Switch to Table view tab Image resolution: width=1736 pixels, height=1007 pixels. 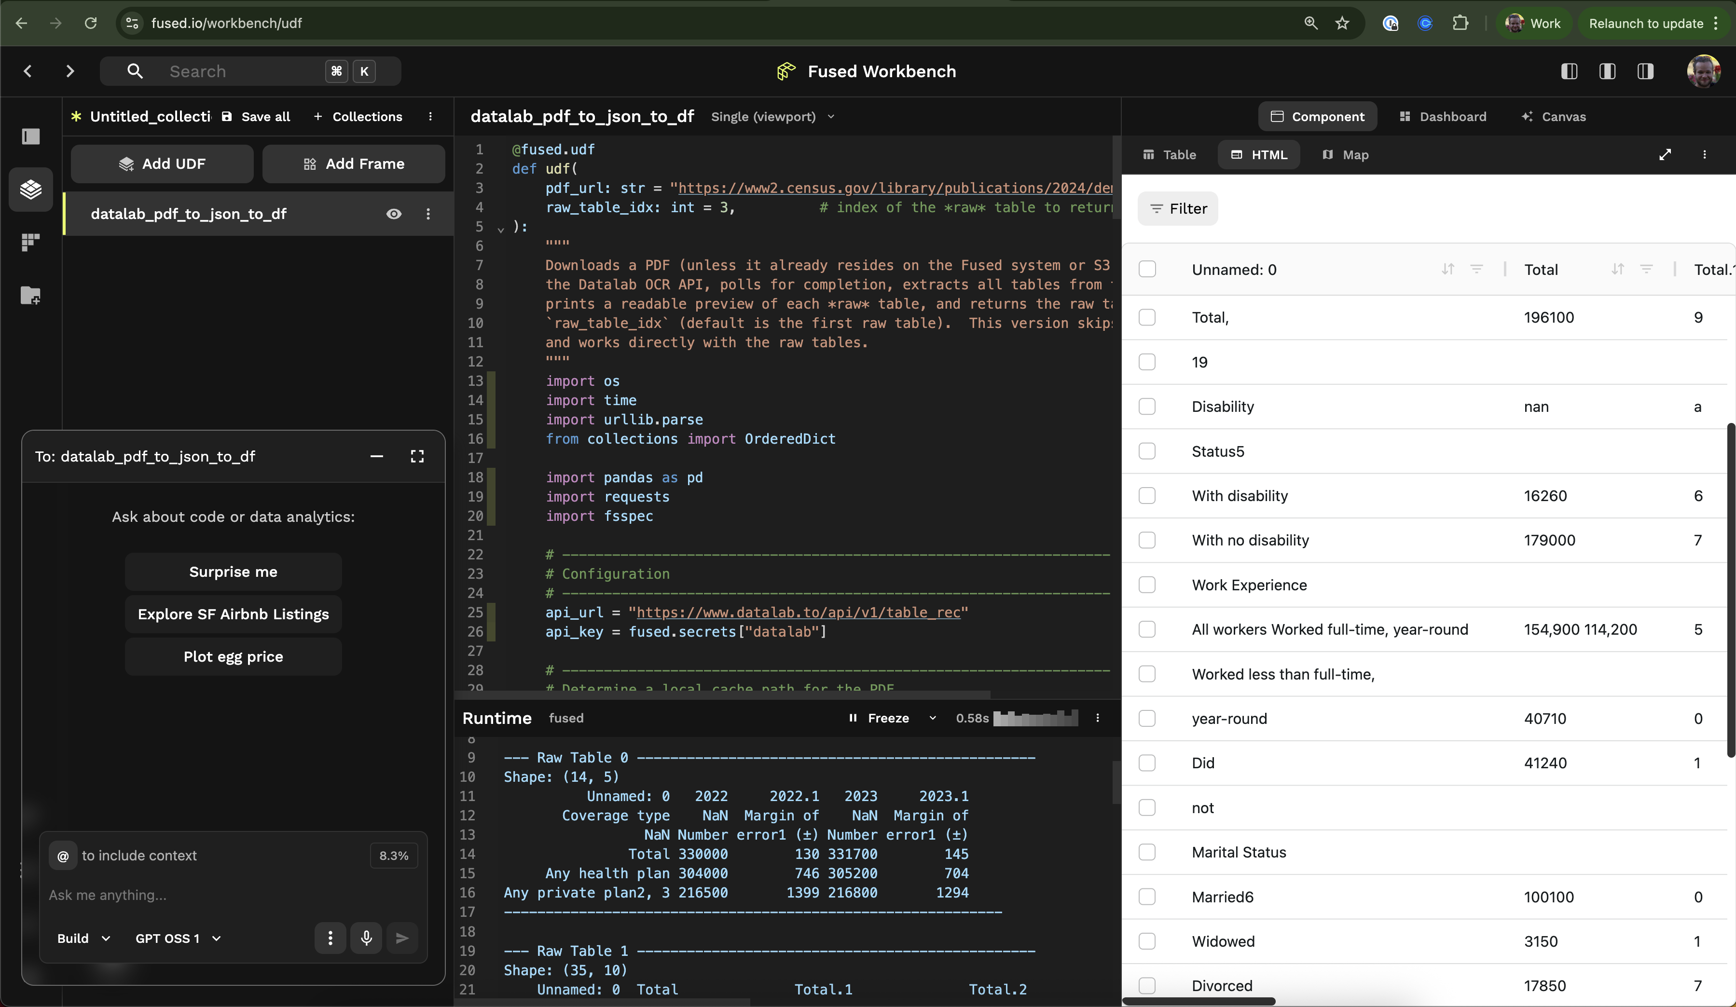[x=1170, y=155]
